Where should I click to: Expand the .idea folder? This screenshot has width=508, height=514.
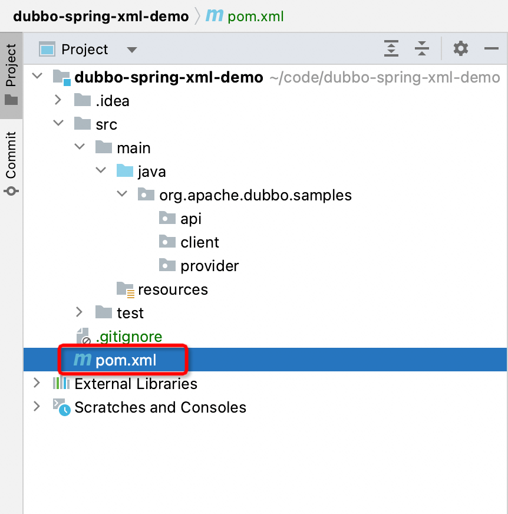click(x=58, y=100)
